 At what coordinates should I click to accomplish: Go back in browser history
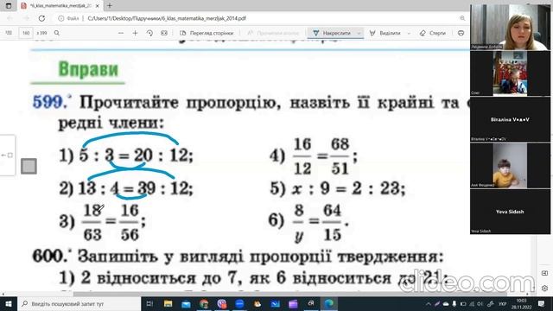point(10,18)
